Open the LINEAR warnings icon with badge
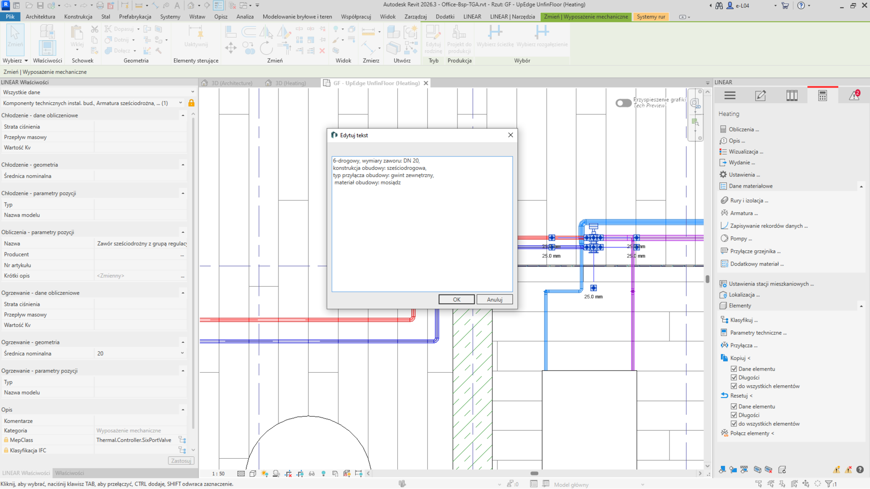Viewport: 870px width, 489px height. (854, 96)
